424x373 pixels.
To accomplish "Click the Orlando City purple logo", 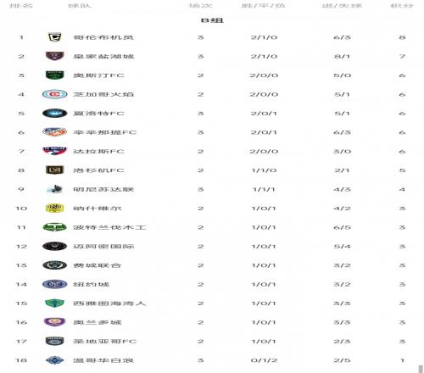I will pyautogui.click(x=54, y=322).
